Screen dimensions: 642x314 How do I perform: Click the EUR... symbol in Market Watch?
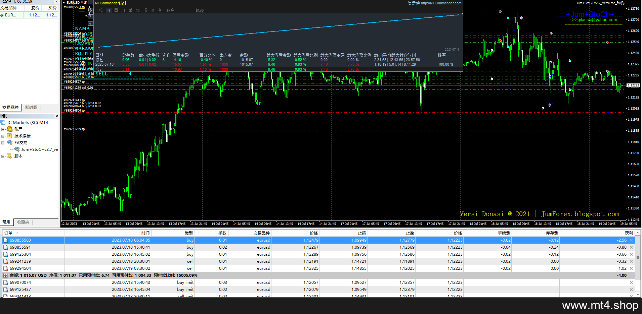point(10,15)
